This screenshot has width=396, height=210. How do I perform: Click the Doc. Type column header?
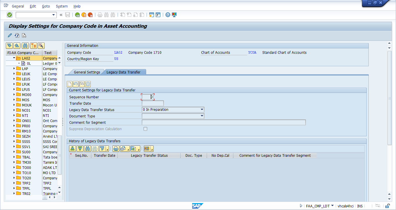point(194,155)
